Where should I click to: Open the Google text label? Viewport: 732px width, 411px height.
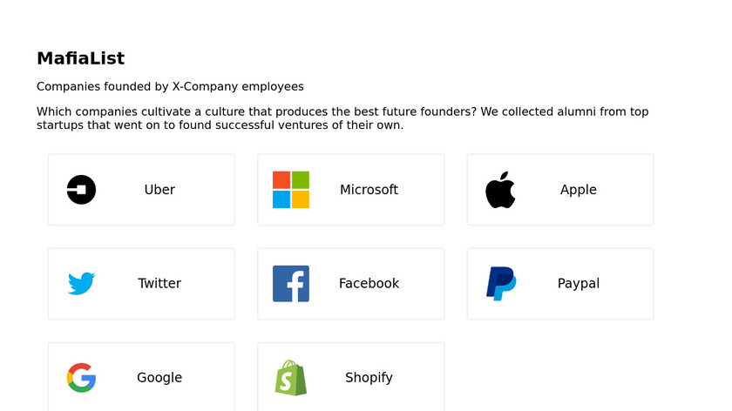[159, 378]
